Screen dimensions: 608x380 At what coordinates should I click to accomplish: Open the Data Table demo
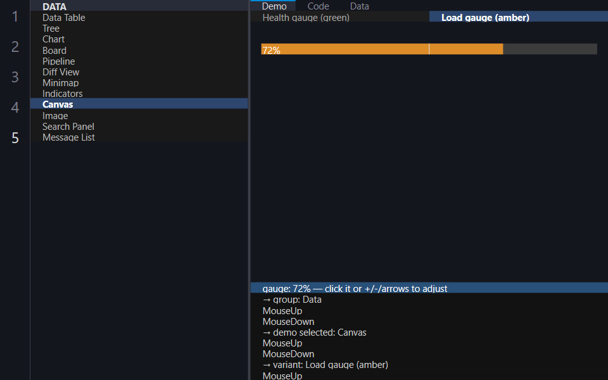139,18
